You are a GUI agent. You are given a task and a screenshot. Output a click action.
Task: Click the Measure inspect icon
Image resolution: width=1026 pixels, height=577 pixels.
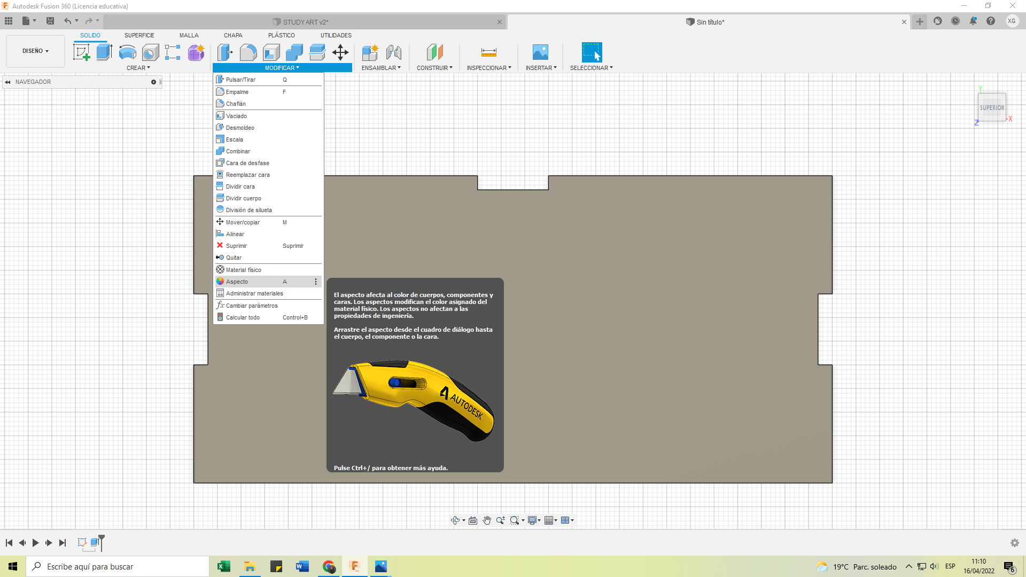[489, 52]
